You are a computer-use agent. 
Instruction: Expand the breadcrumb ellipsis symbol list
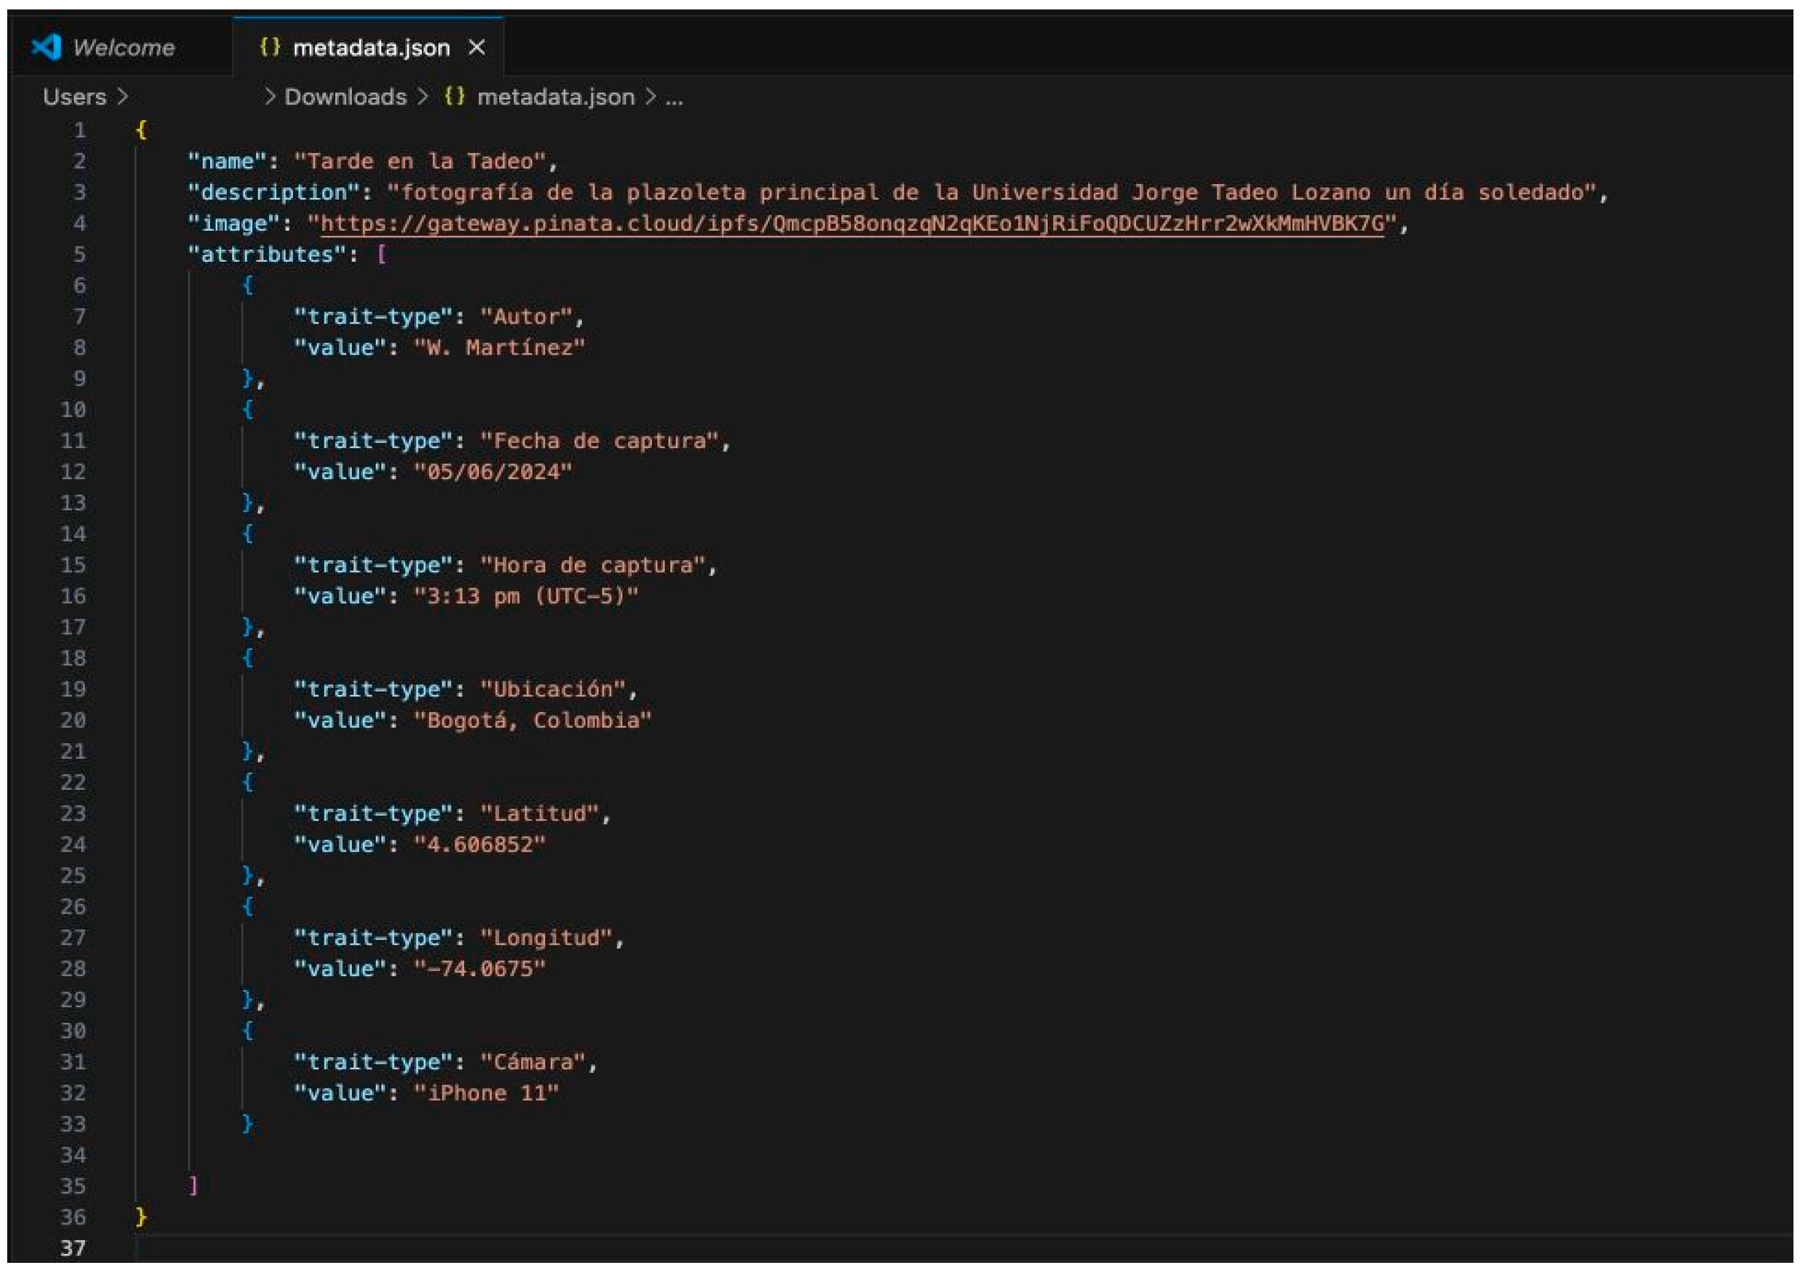click(x=674, y=97)
